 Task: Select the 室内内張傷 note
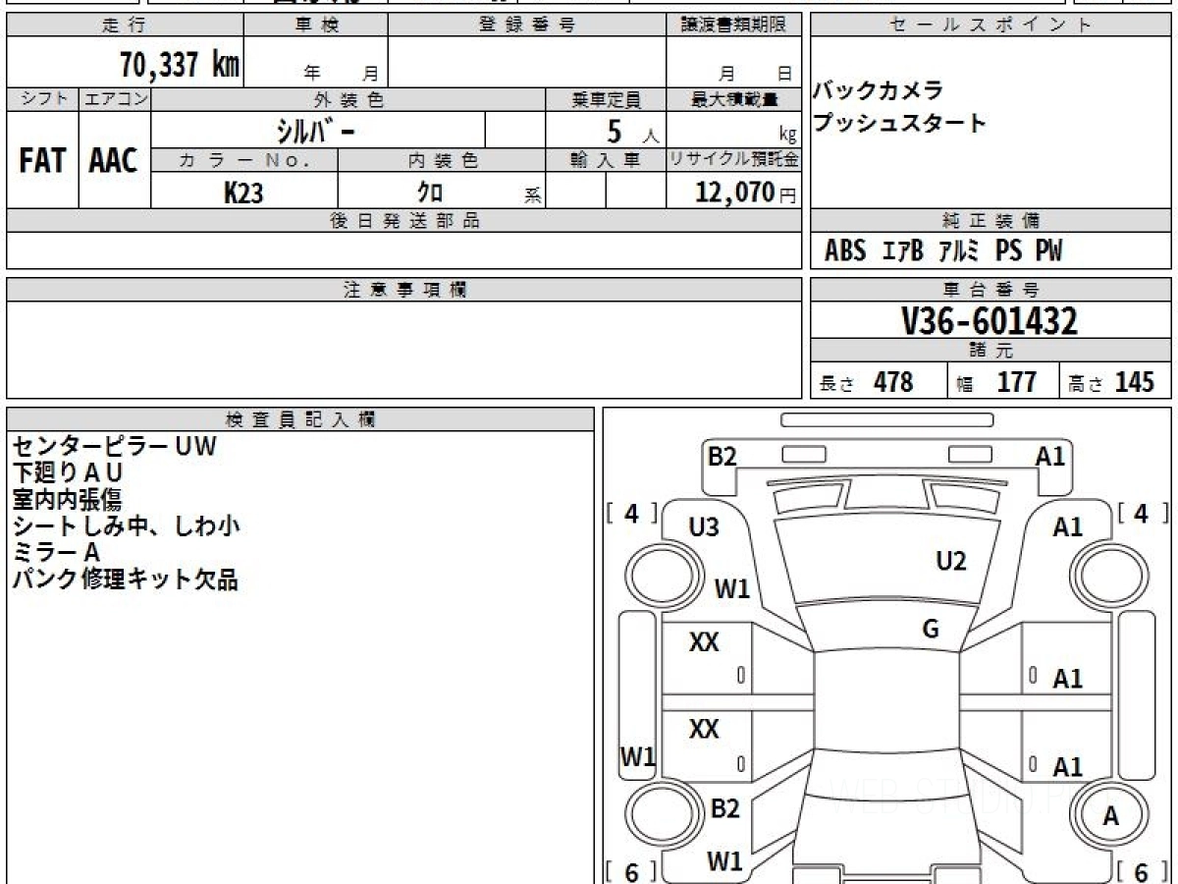pyautogui.click(x=67, y=500)
